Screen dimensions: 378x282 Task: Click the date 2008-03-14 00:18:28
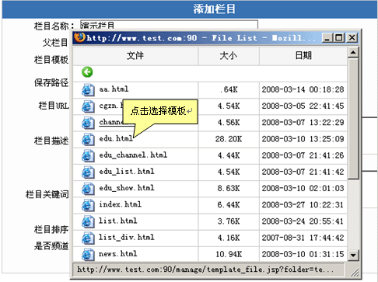pyautogui.click(x=303, y=89)
